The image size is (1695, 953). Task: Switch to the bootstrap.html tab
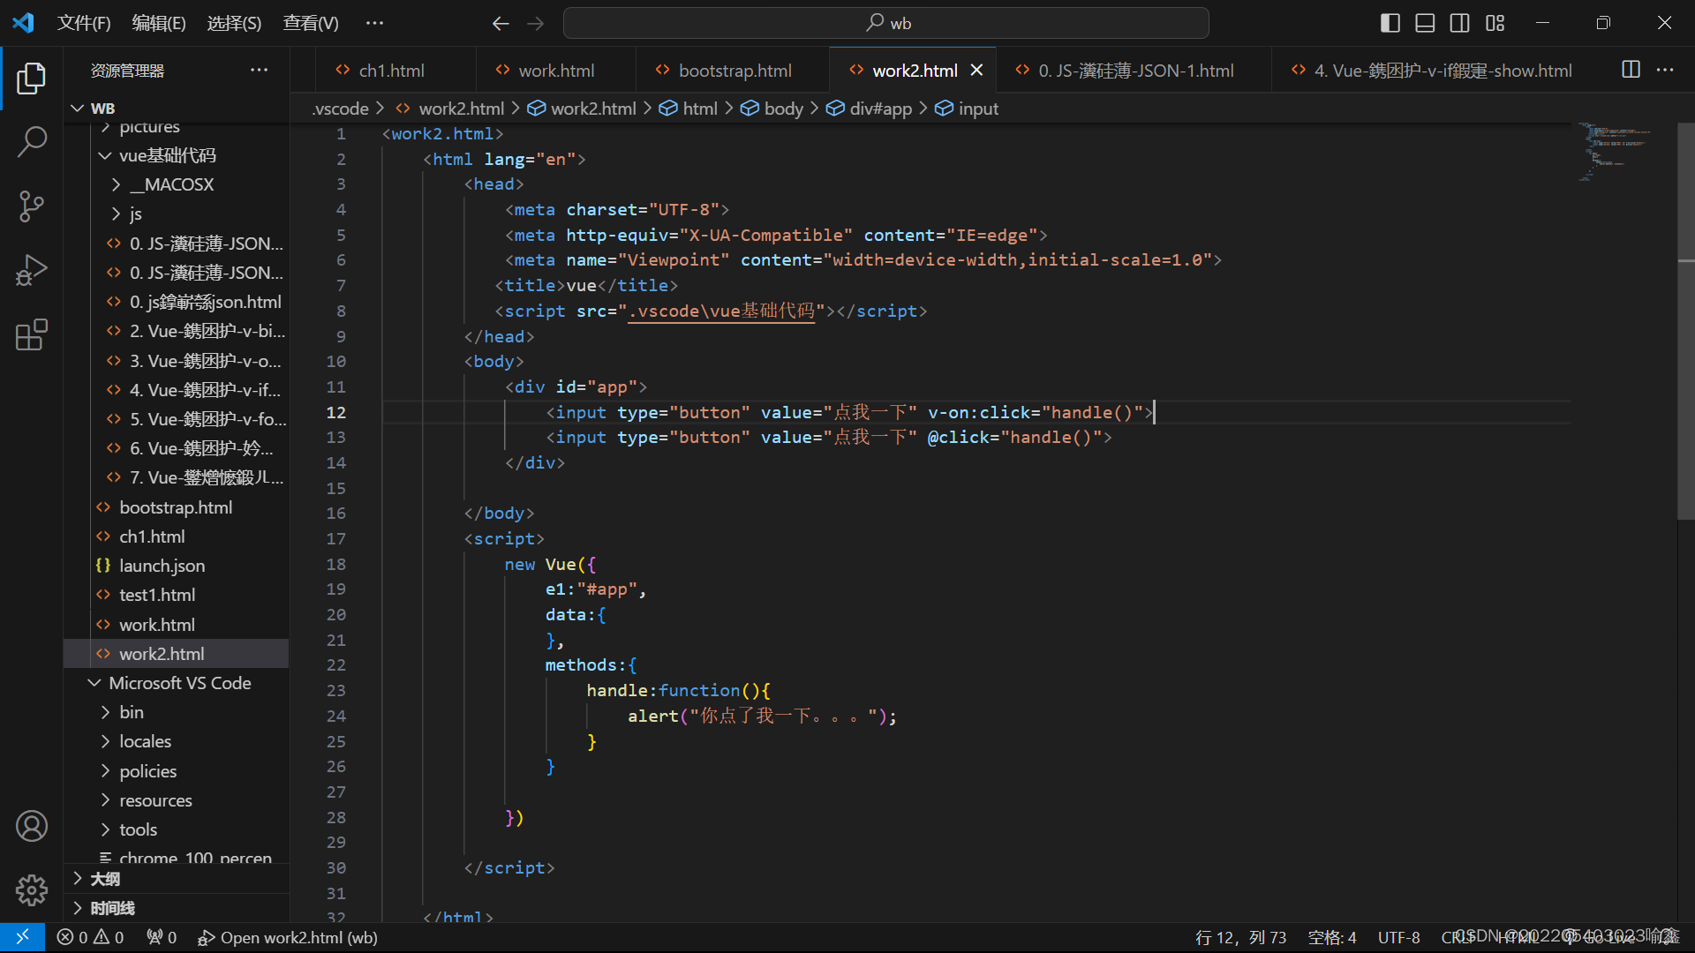(734, 71)
